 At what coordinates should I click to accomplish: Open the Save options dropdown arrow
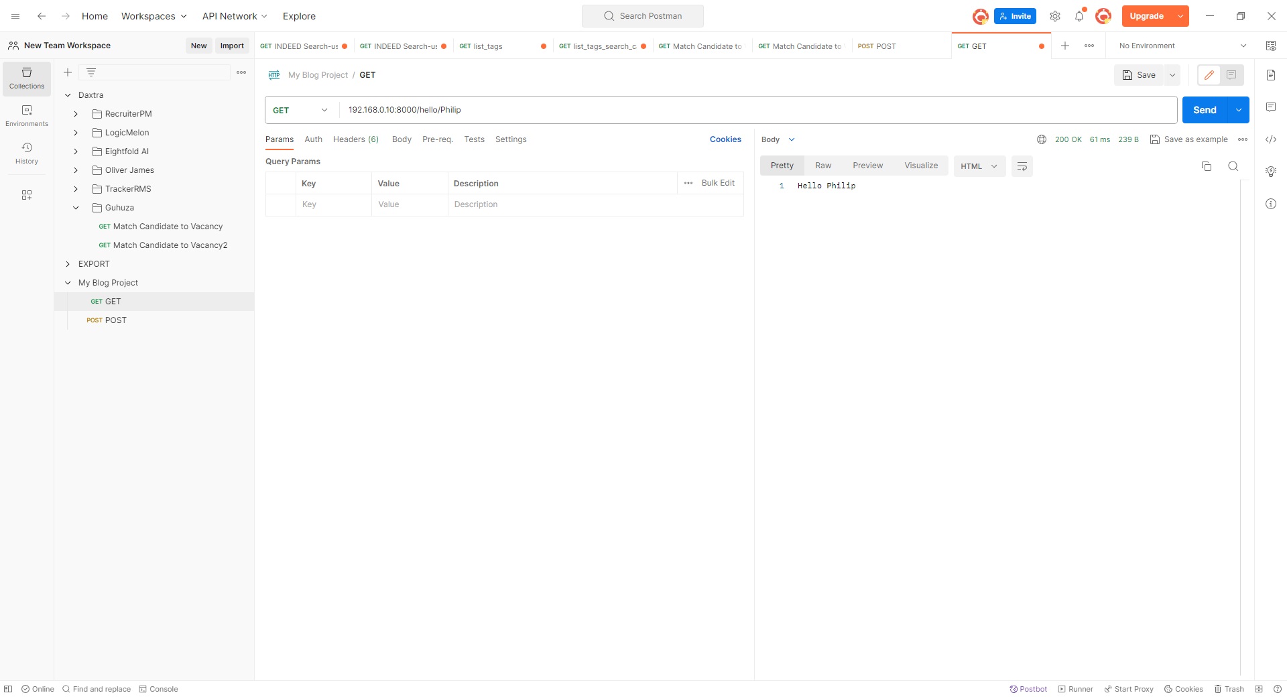tap(1172, 75)
